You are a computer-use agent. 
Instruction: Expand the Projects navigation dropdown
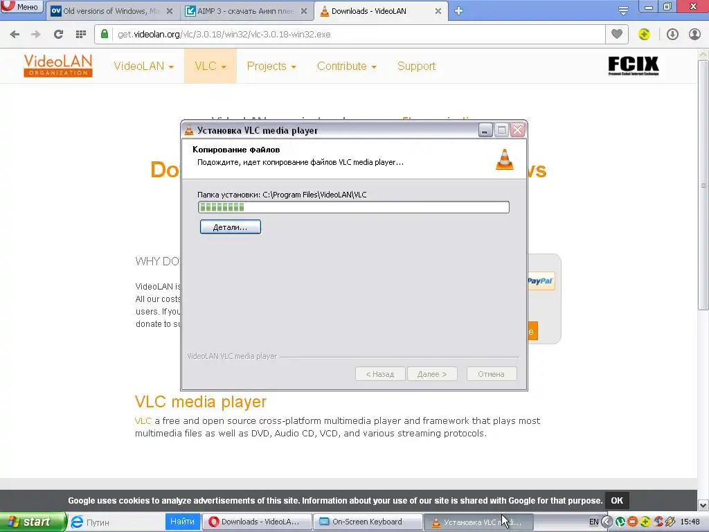[x=271, y=66]
